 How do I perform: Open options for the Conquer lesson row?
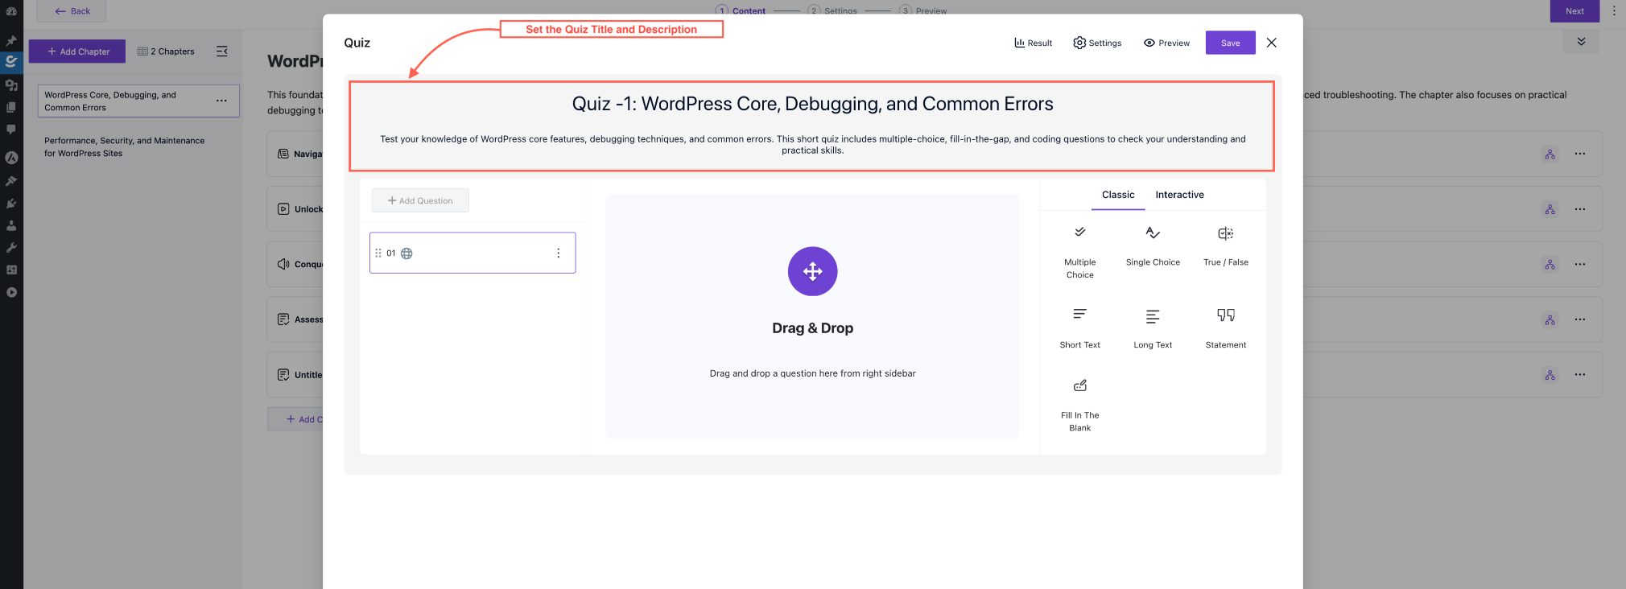coord(1580,264)
